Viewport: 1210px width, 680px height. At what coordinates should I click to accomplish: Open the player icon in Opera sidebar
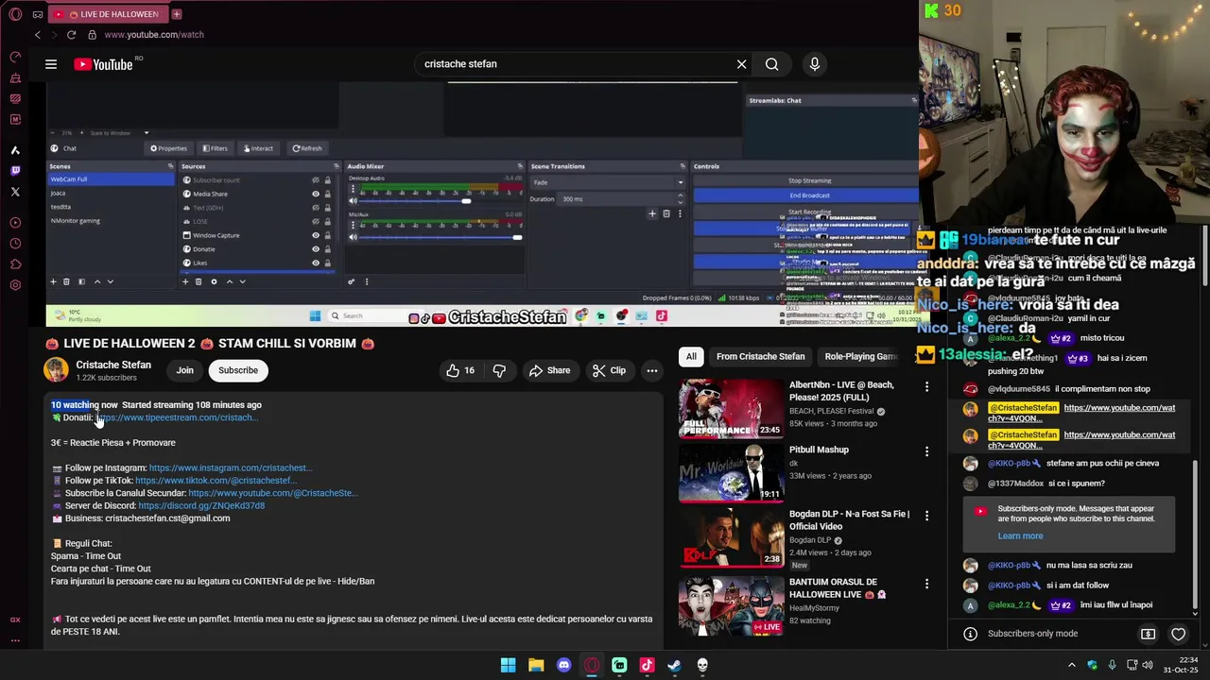coord(15,223)
